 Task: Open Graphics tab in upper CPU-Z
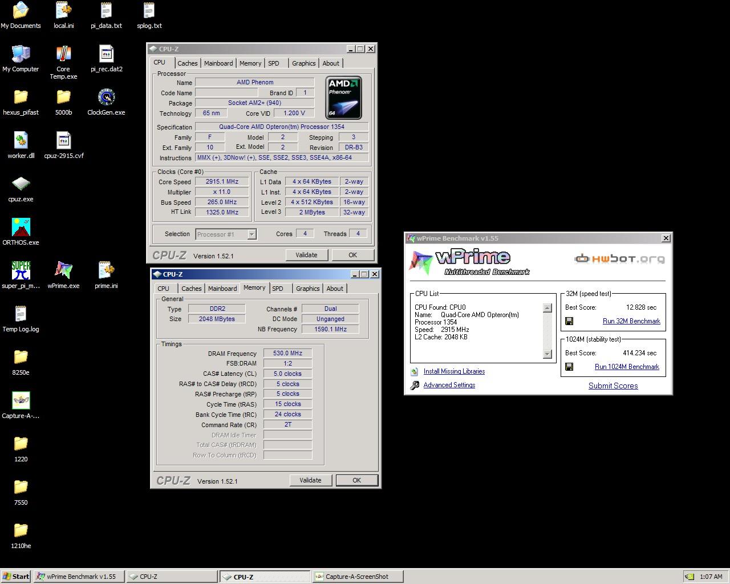click(x=303, y=63)
